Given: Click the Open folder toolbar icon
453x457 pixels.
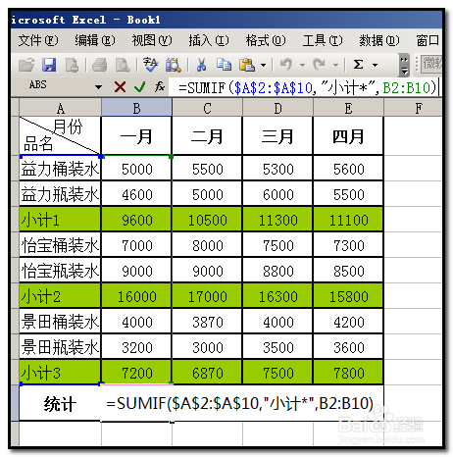Looking at the screenshot, I should coord(26,65).
